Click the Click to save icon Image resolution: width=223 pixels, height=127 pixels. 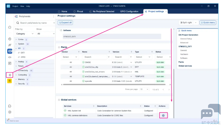[x=8, y=121]
